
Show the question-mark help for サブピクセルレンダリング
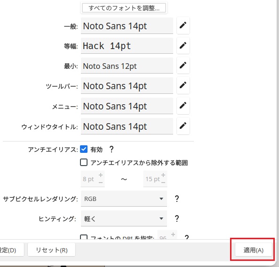177,199
